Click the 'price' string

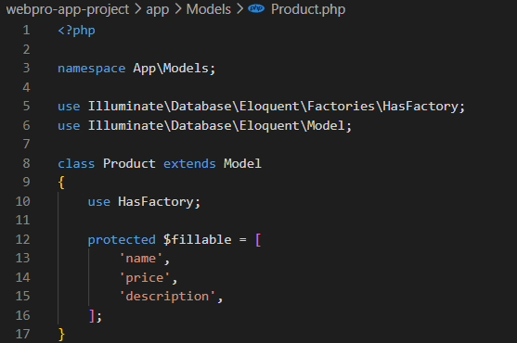(145, 278)
